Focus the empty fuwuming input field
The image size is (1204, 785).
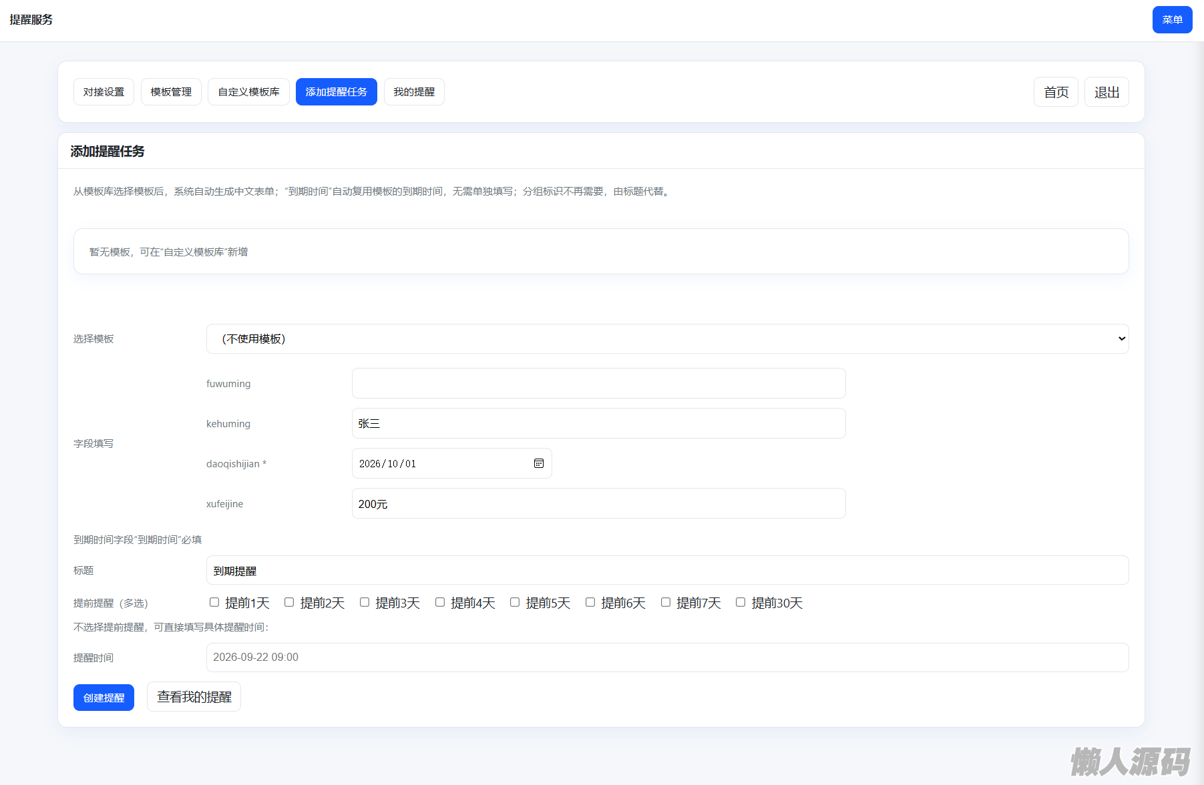click(x=598, y=383)
